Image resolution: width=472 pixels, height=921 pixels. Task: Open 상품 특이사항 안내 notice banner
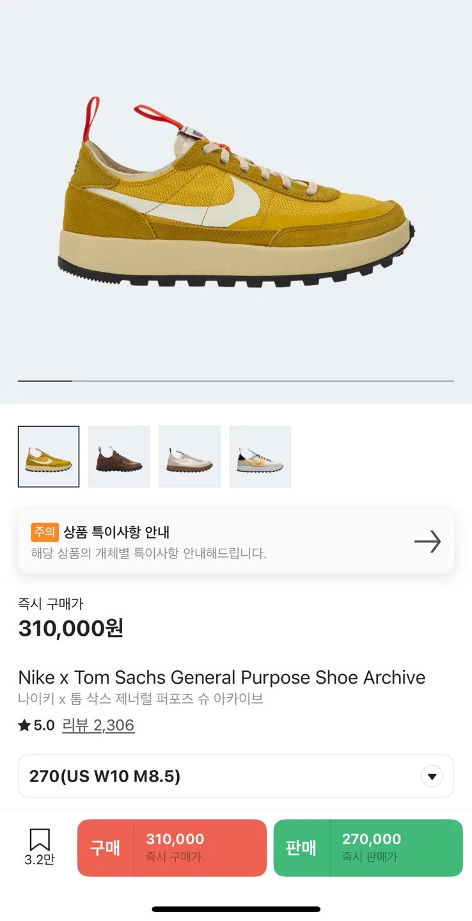click(x=217, y=542)
